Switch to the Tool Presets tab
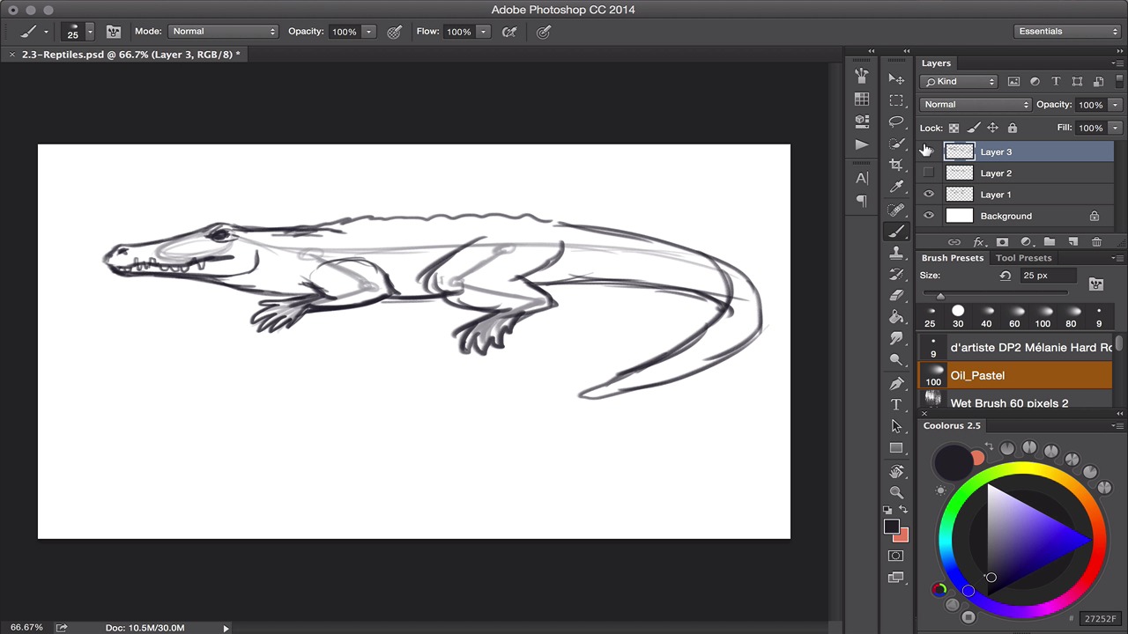 coord(1023,258)
